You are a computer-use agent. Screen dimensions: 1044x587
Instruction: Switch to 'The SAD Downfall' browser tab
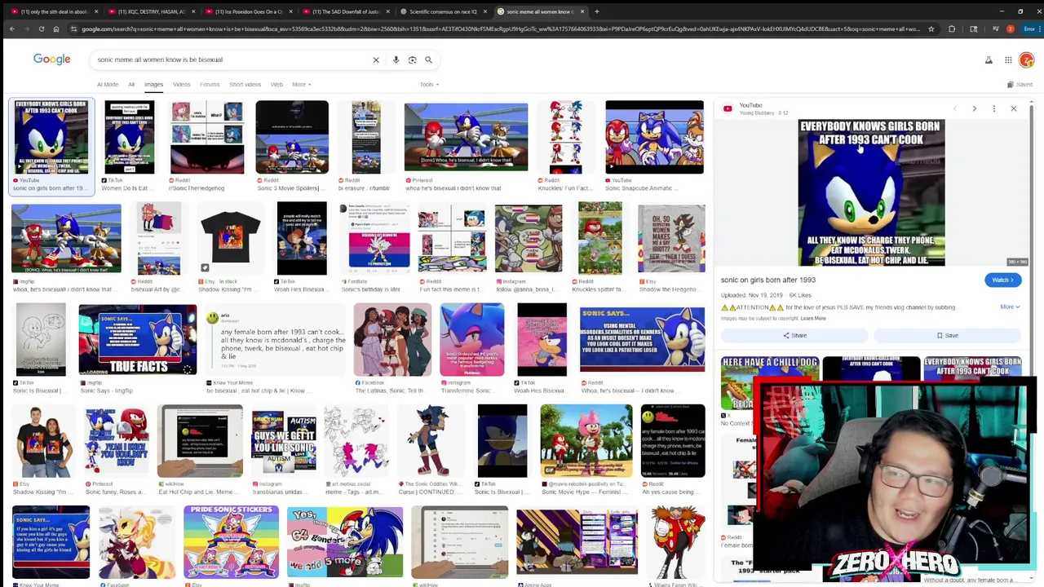tap(346, 11)
